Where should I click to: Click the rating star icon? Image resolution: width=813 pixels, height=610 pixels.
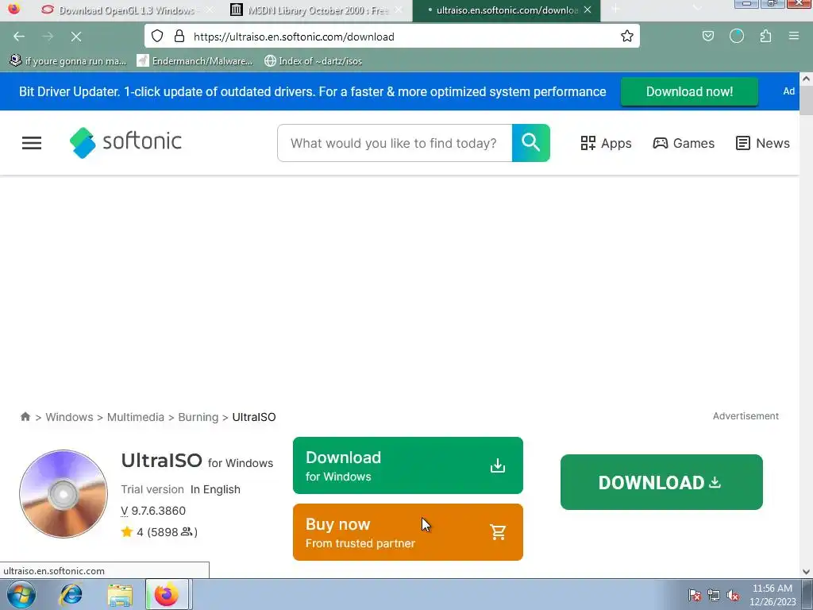click(126, 531)
